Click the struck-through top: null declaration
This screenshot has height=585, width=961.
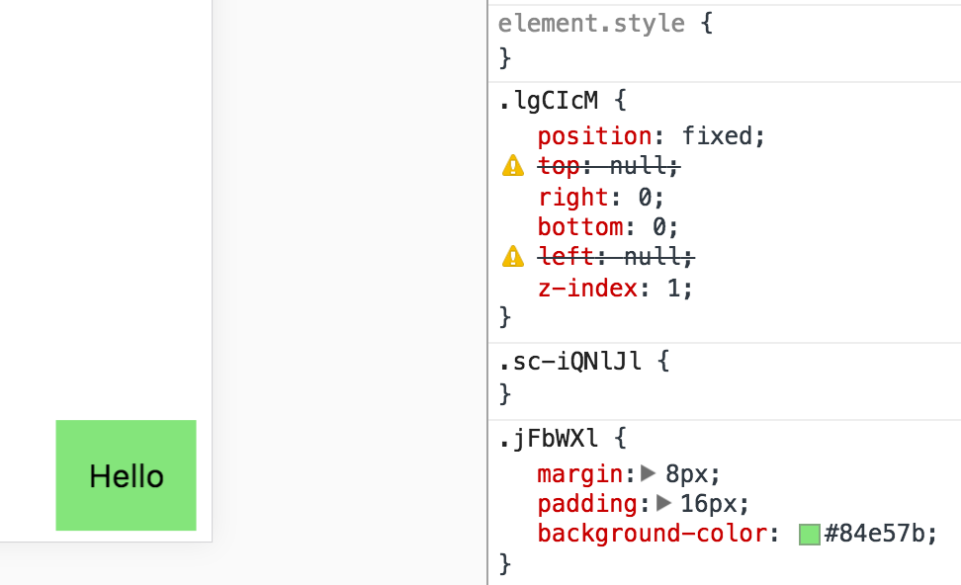(609, 166)
